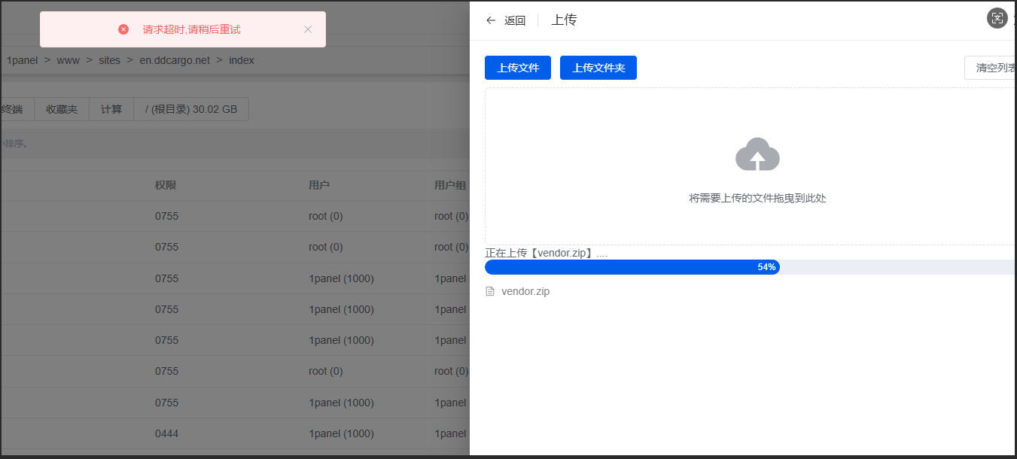The height and width of the screenshot is (459, 1017).
Task: Click the red error icon in the toast
Action: (123, 29)
